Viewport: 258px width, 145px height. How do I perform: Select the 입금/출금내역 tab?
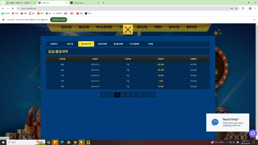[86, 44]
